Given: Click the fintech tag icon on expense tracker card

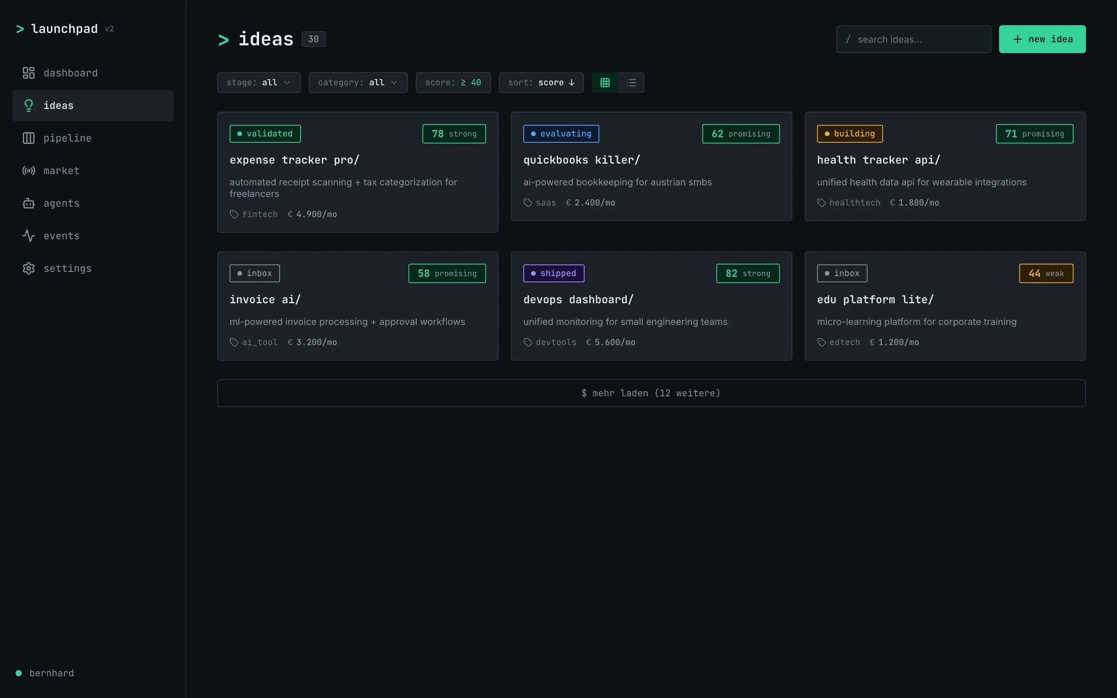Looking at the screenshot, I should (x=234, y=214).
